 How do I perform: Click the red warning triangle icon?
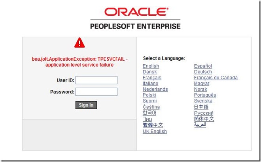[x=79, y=43]
